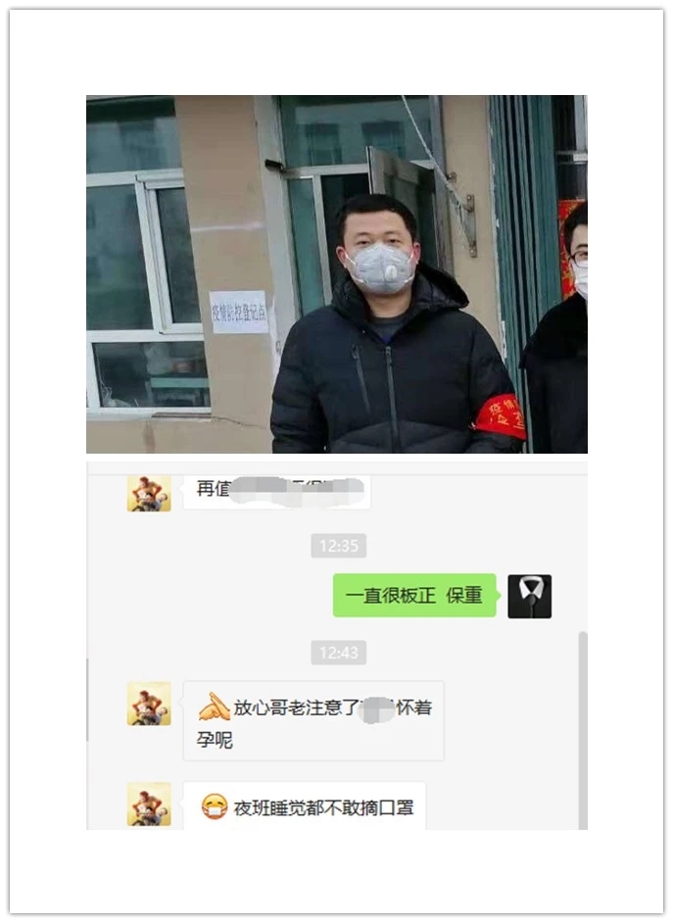The width and height of the screenshot is (673, 923).
Task: Tap avatar next to 放心哥老注意了 message
Action: pos(149,704)
